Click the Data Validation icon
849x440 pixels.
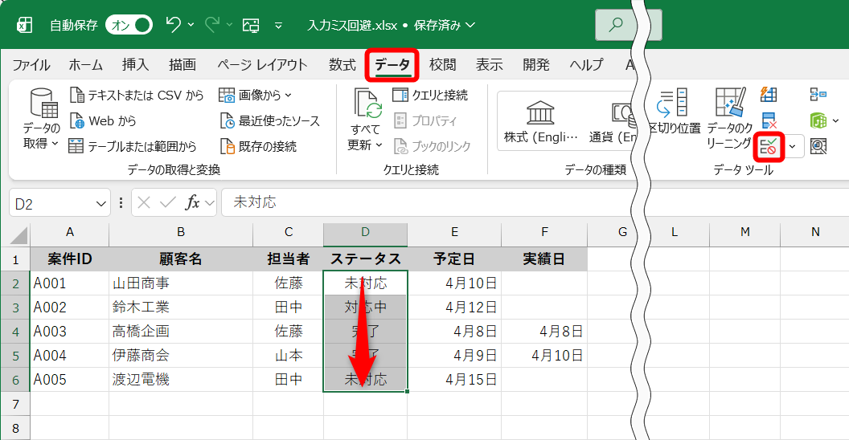pos(769,146)
